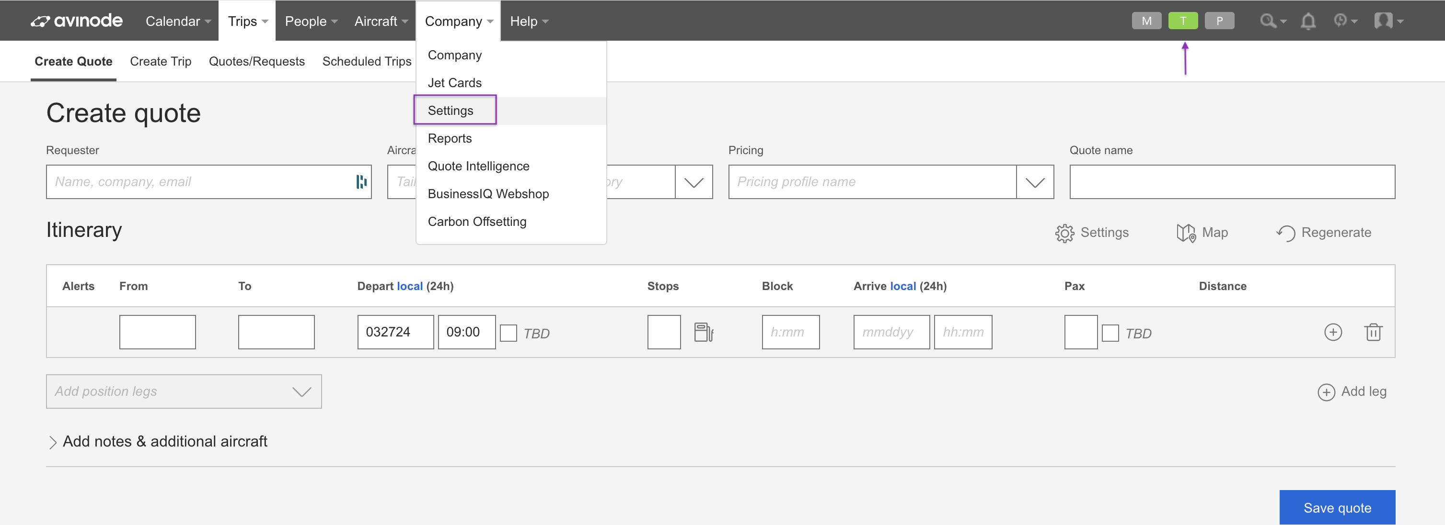
Task: Click the requester lookup icon in the Requester field
Action: (361, 181)
